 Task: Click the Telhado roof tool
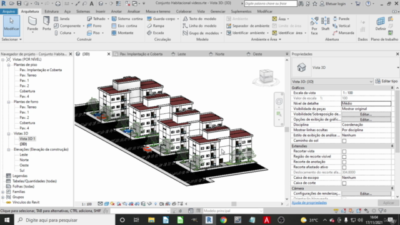pos(96,19)
